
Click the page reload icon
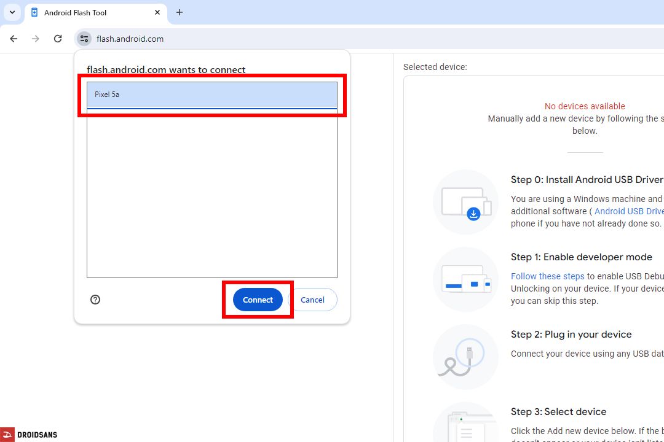[57, 38]
